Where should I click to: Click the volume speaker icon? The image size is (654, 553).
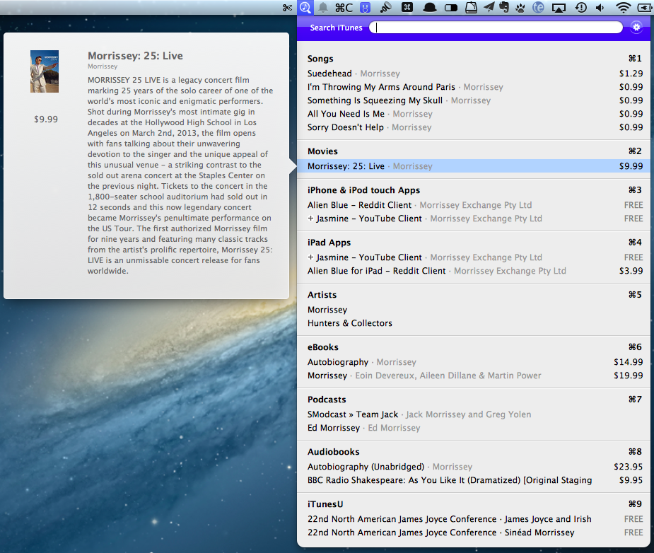pyautogui.click(x=600, y=8)
